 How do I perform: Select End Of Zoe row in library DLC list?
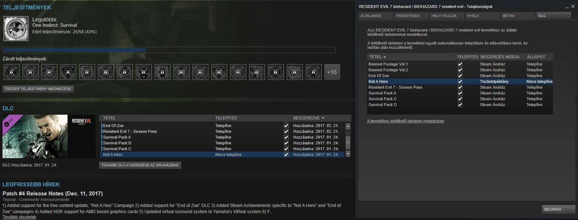[222, 126]
